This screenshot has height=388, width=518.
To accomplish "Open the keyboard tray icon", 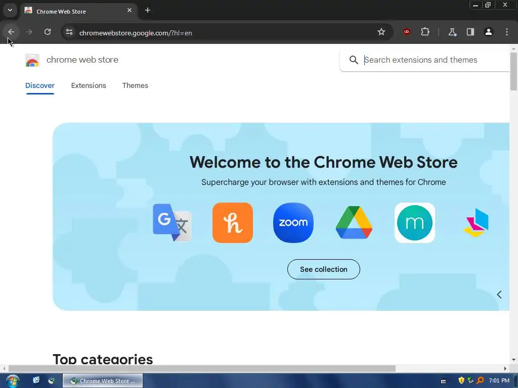I will coord(443,381).
